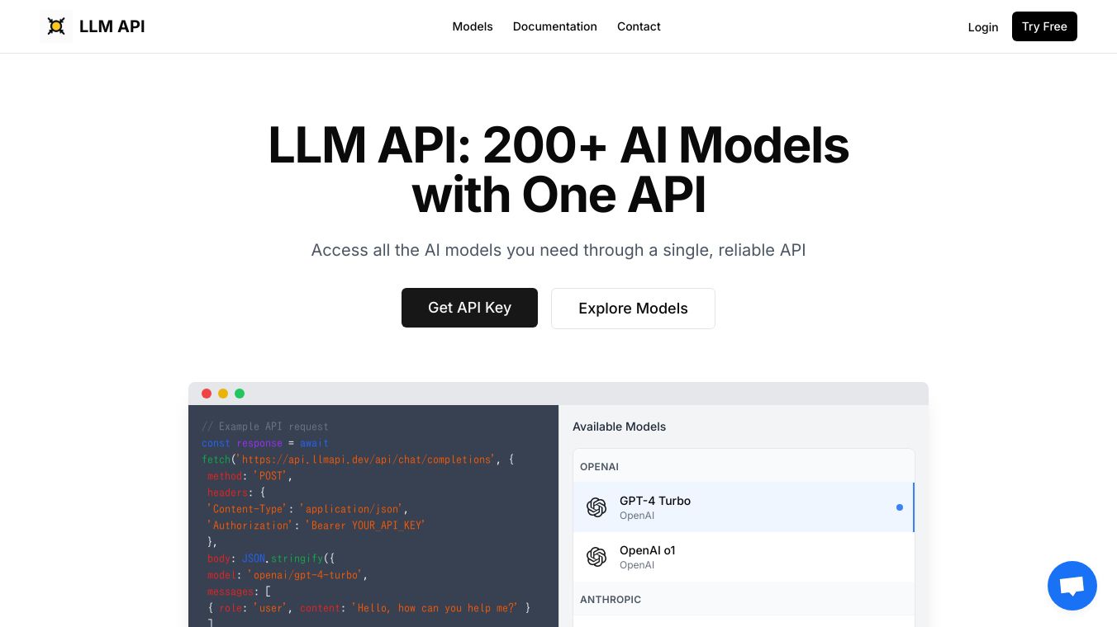Open the Documentation nav menu item

point(555,26)
